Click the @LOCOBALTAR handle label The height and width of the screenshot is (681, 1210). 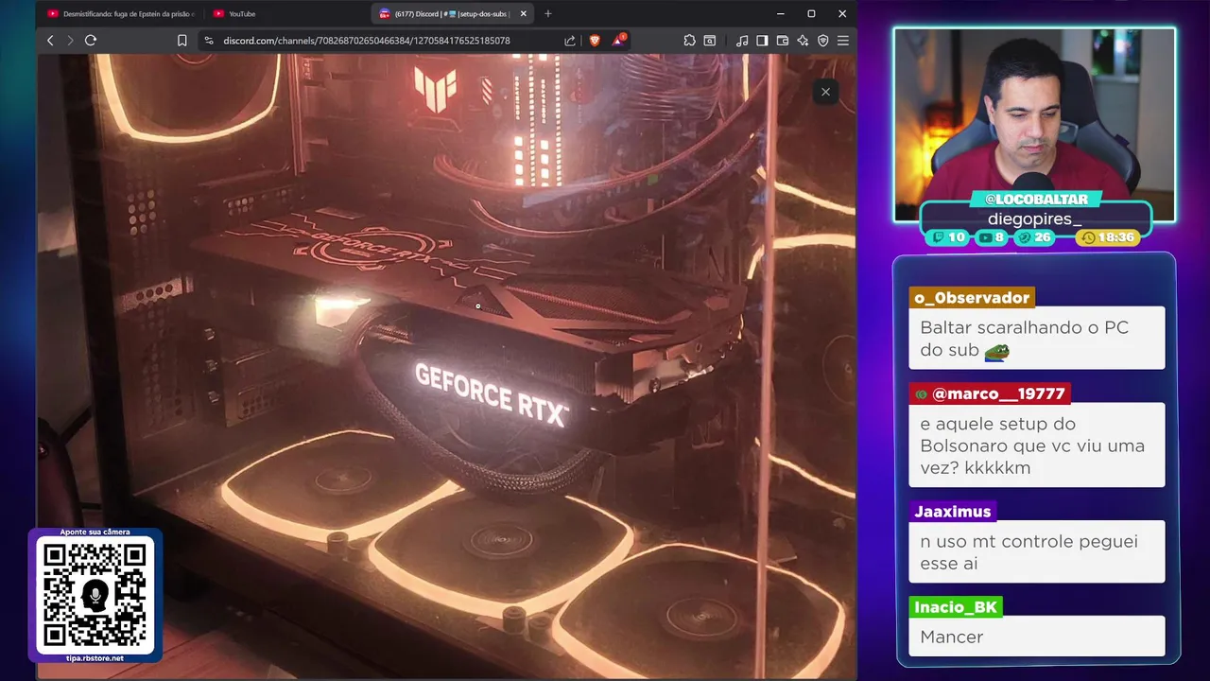pos(1036,200)
